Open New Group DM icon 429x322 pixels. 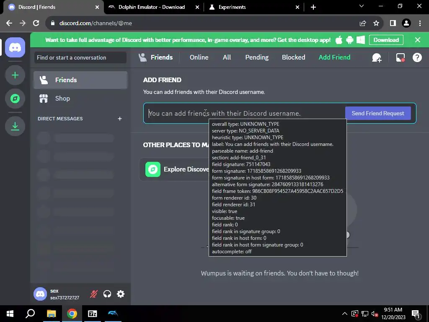point(377,57)
